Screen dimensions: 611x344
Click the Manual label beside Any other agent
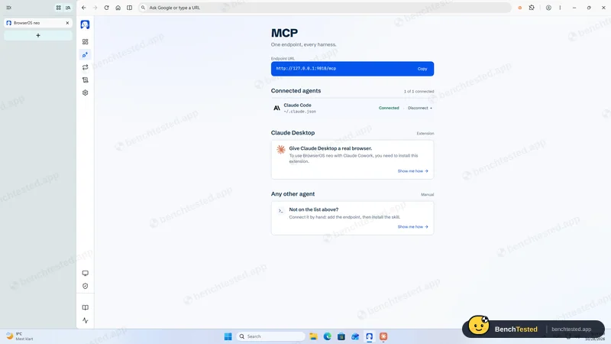click(428, 194)
